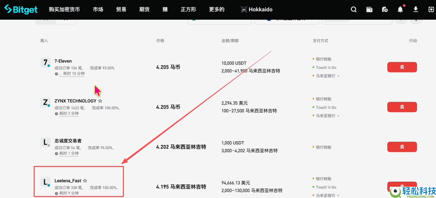Click limit 3,000–4,202 马来西亚林吉特
The image size is (436, 198).
[x=250, y=151]
